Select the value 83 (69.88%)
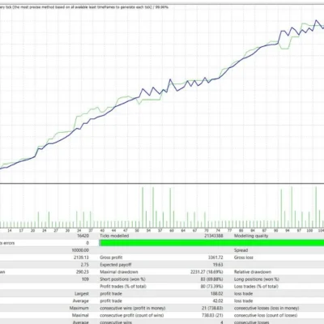 211,279
